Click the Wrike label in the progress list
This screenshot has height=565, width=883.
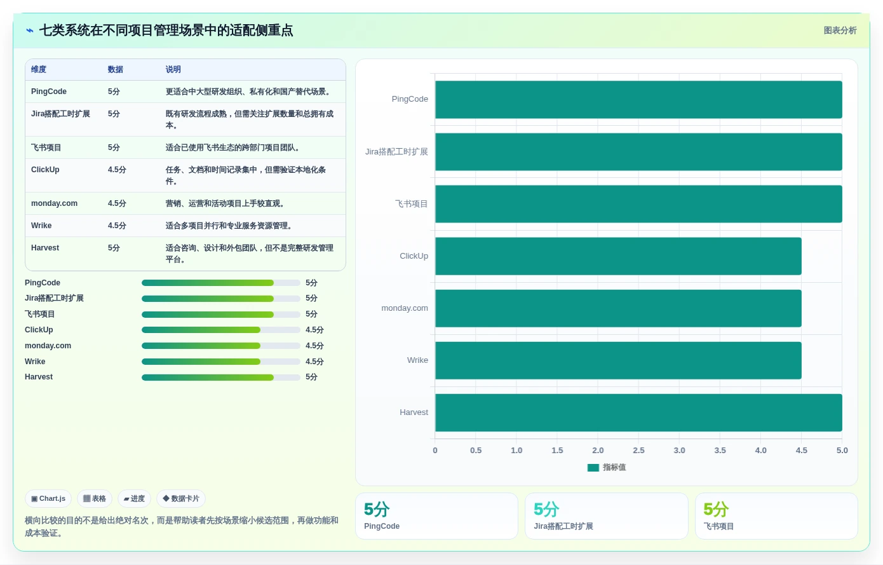click(x=35, y=362)
